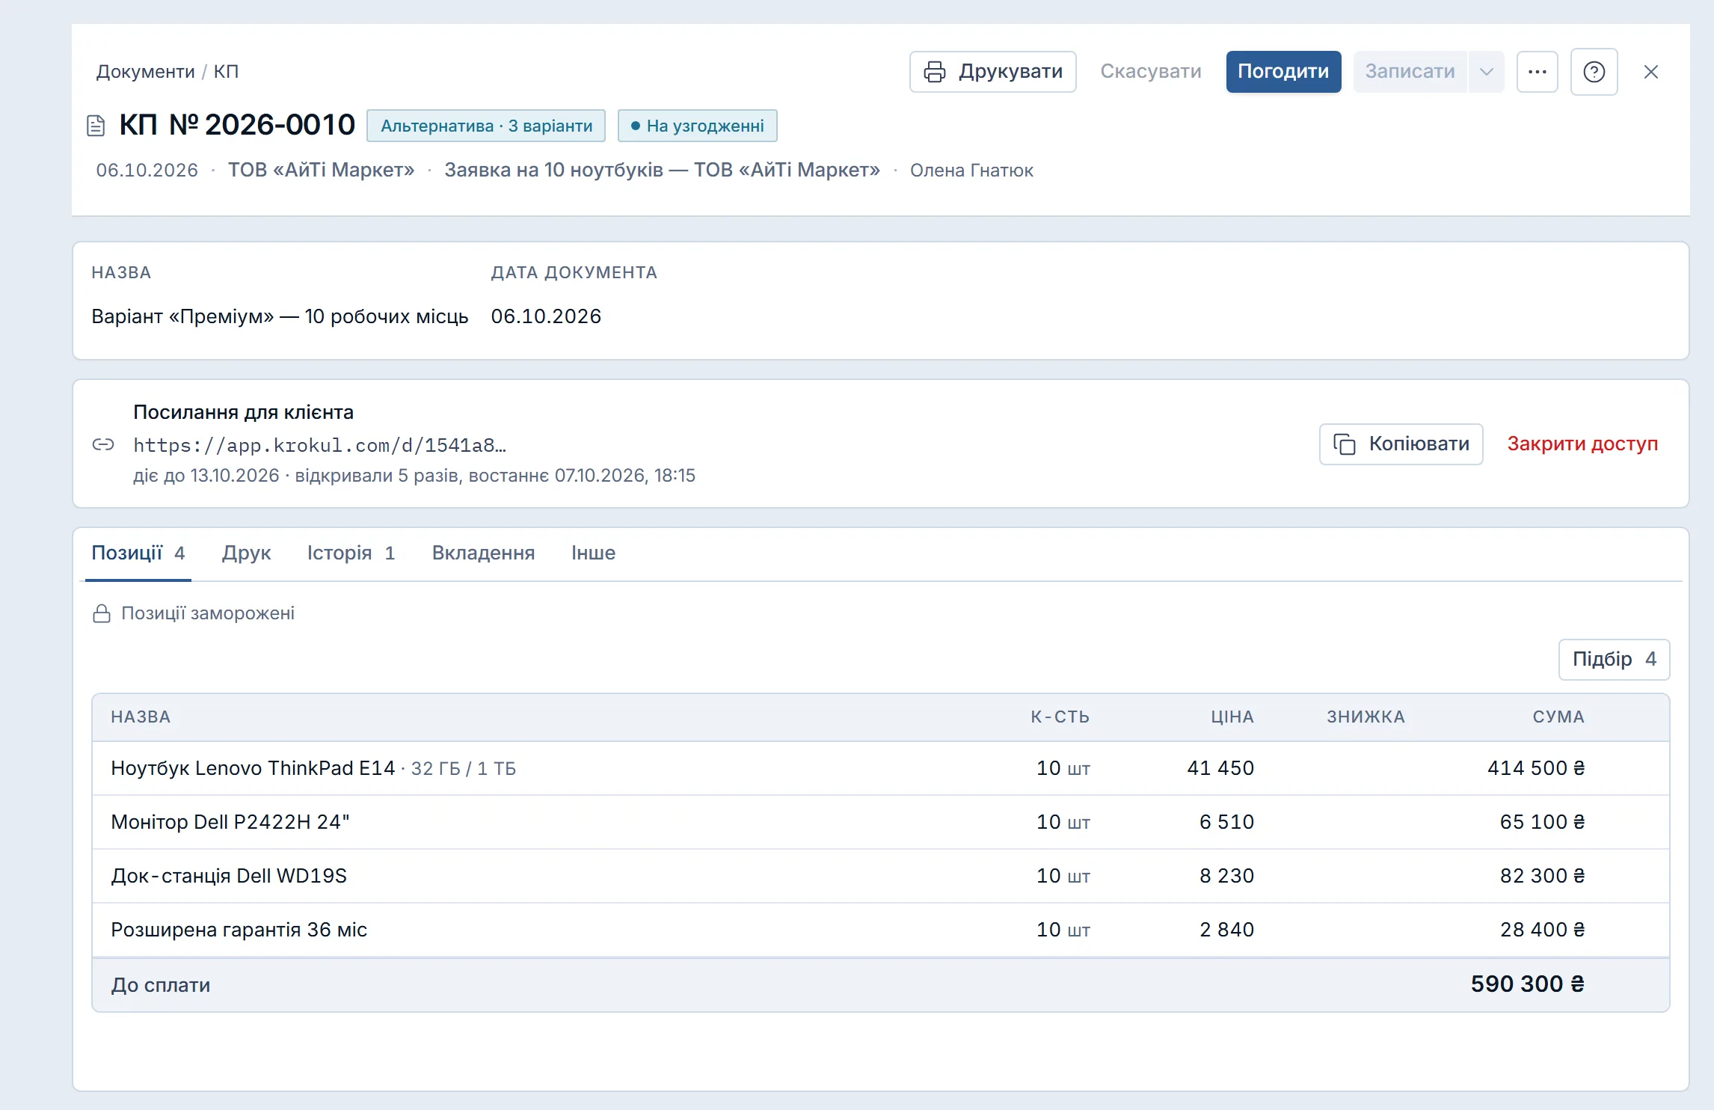Screen dimensions: 1714x1110
Task: Click the printer icon in the Друкувати button
Action: 935,72
